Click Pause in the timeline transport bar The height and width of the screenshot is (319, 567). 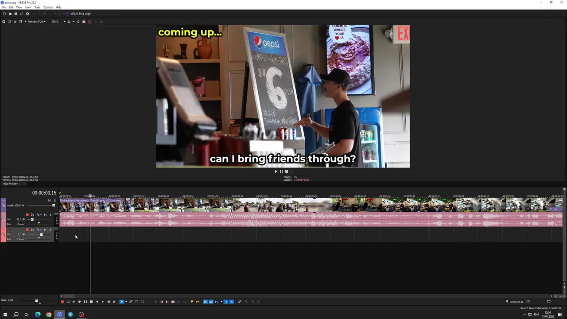click(x=85, y=302)
